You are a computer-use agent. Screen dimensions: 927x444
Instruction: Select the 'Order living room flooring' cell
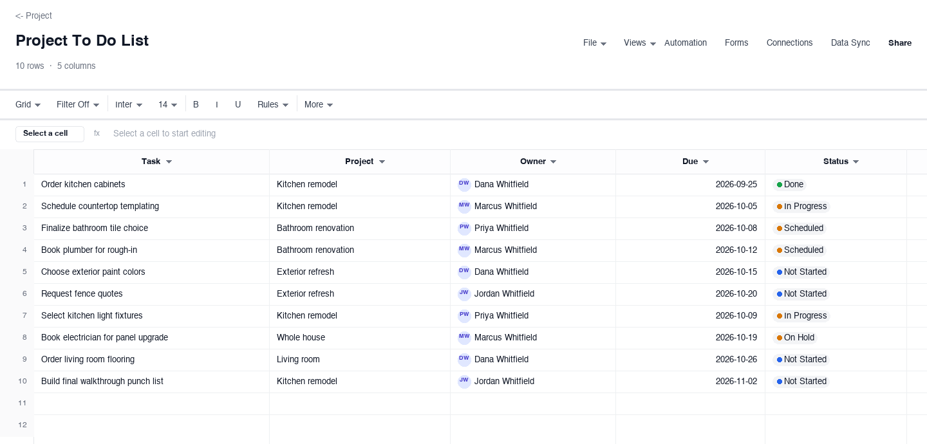[152, 360]
